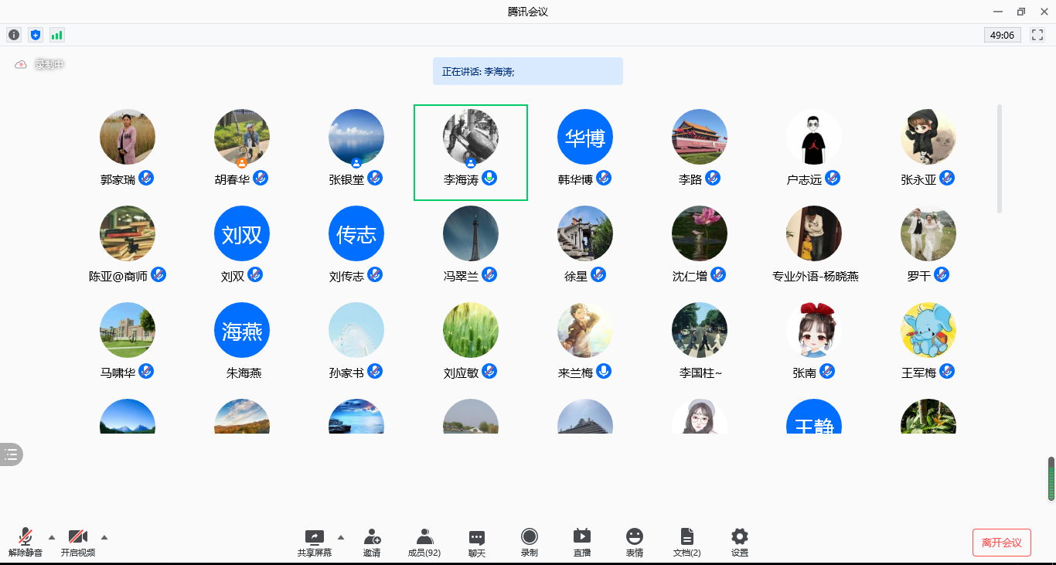Open the Chat (聊天) panel
Viewport: 1056px width, 565px height.
(x=477, y=542)
